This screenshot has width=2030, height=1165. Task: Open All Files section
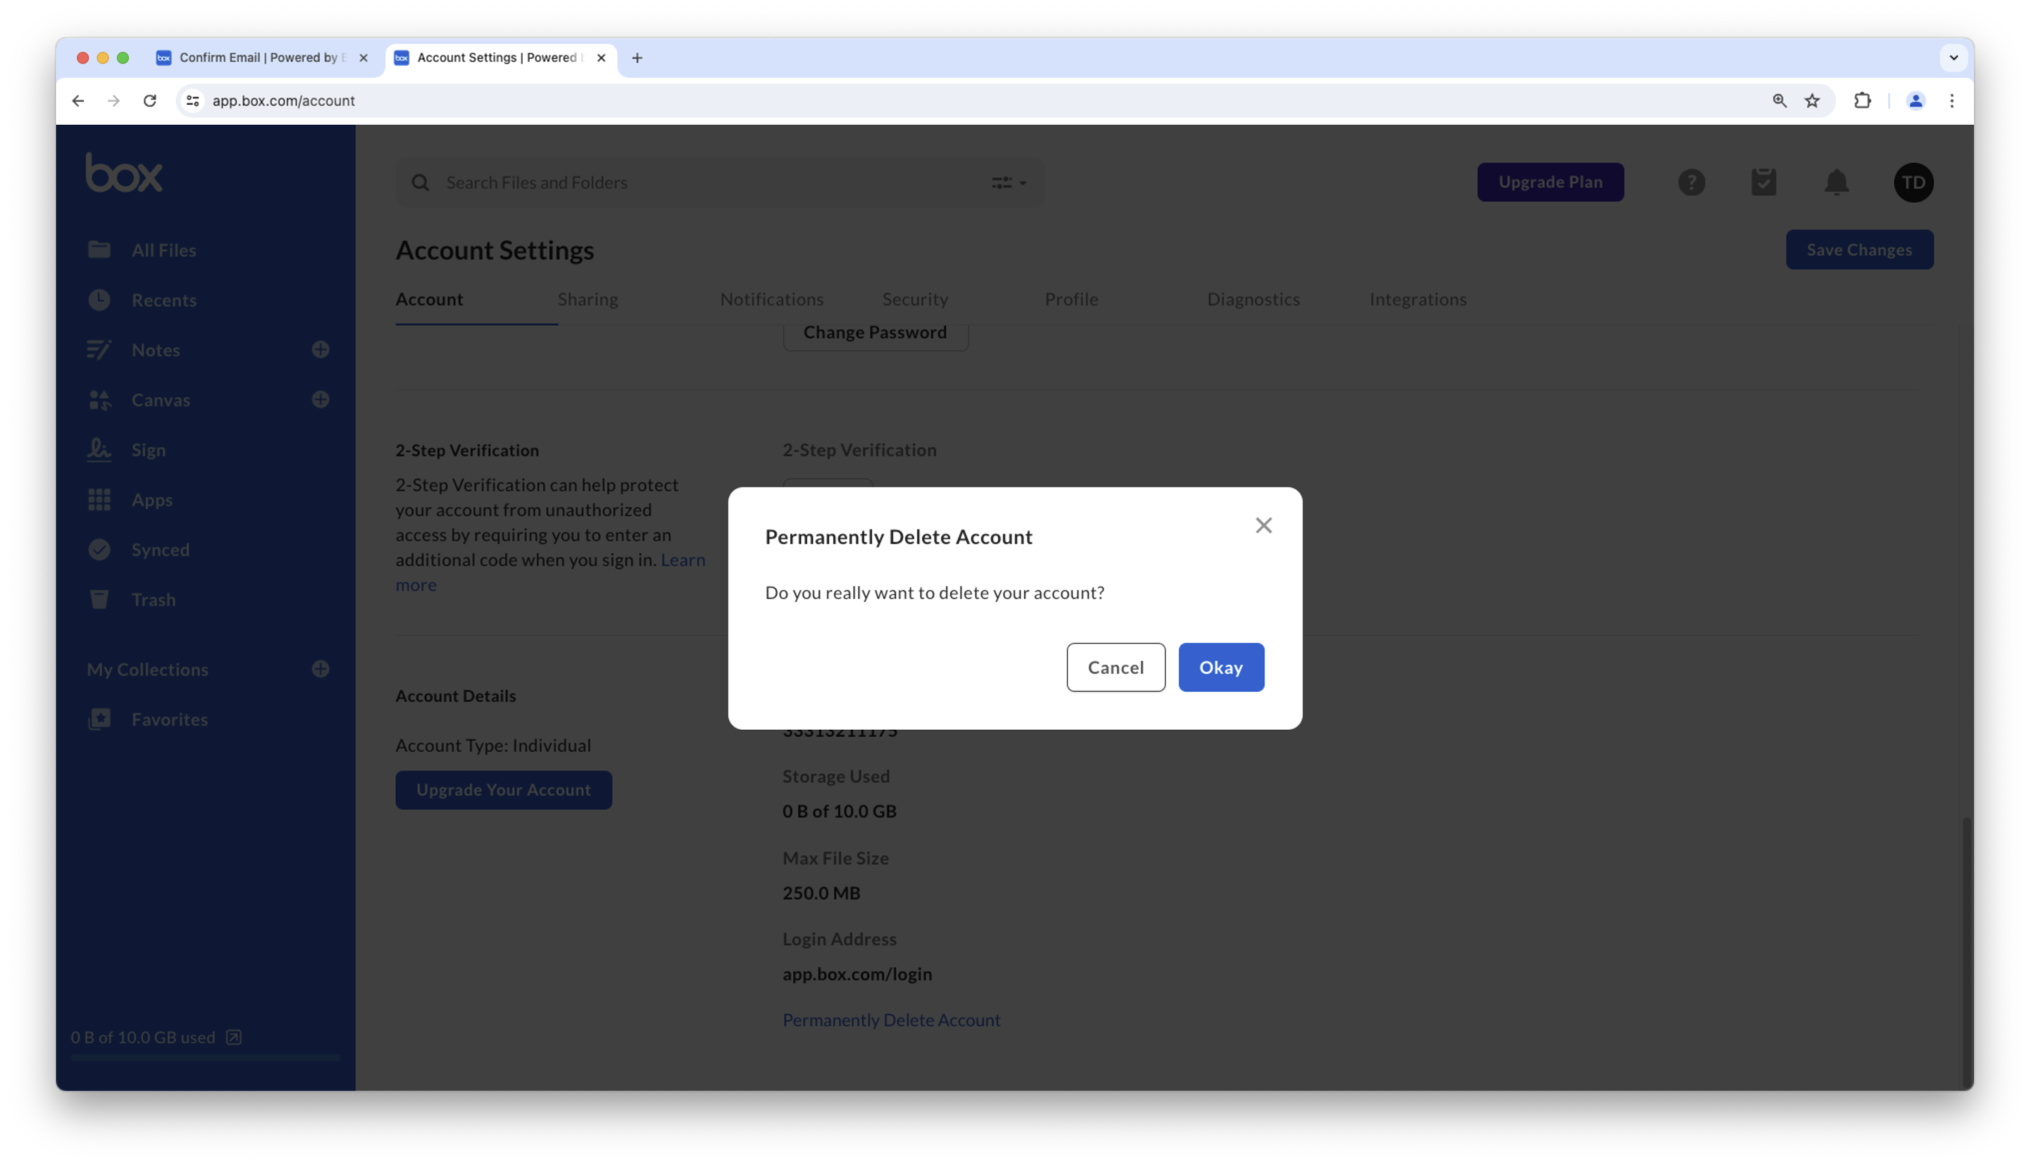point(164,250)
